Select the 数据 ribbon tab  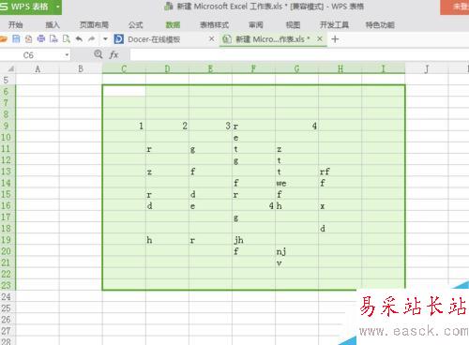tap(173, 24)
